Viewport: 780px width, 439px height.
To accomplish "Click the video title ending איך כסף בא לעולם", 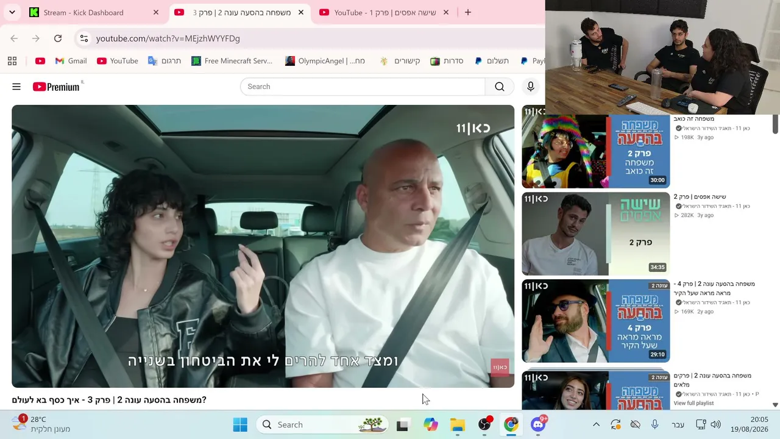I will (109, 400).
